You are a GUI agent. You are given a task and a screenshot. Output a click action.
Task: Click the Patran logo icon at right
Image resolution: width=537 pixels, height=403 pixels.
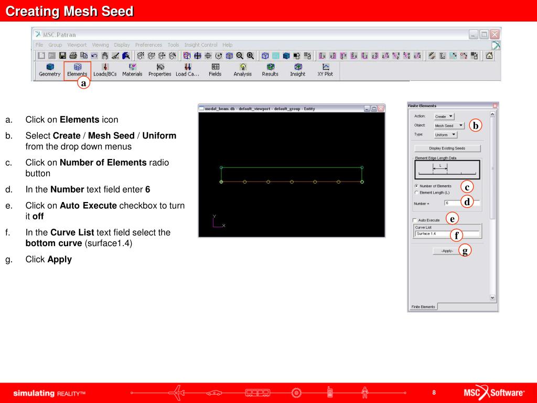point(496,45)
